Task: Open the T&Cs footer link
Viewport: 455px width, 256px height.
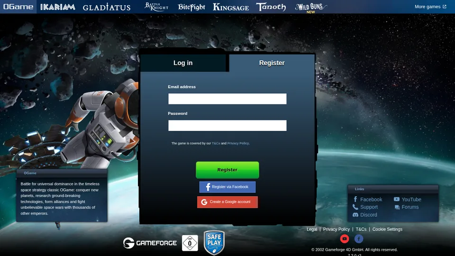Action: [361, 229]
